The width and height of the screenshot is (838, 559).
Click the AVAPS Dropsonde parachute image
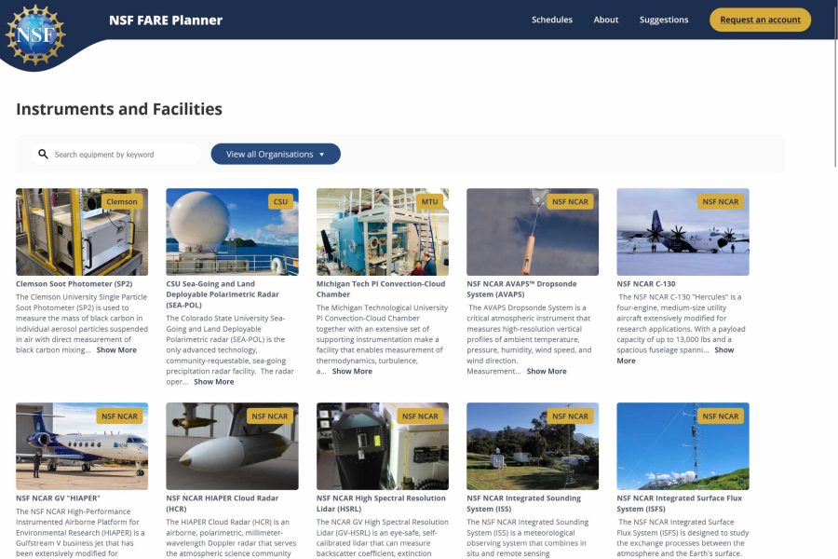(x=533, y=231)
